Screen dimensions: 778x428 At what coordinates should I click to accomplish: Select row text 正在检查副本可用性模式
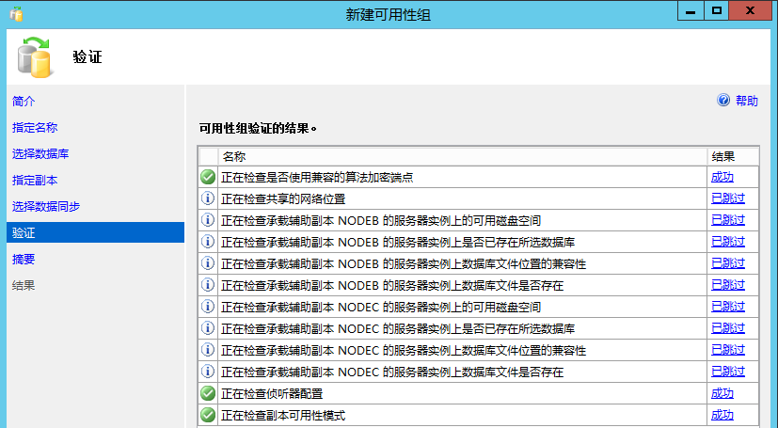[x=283, y=416]
